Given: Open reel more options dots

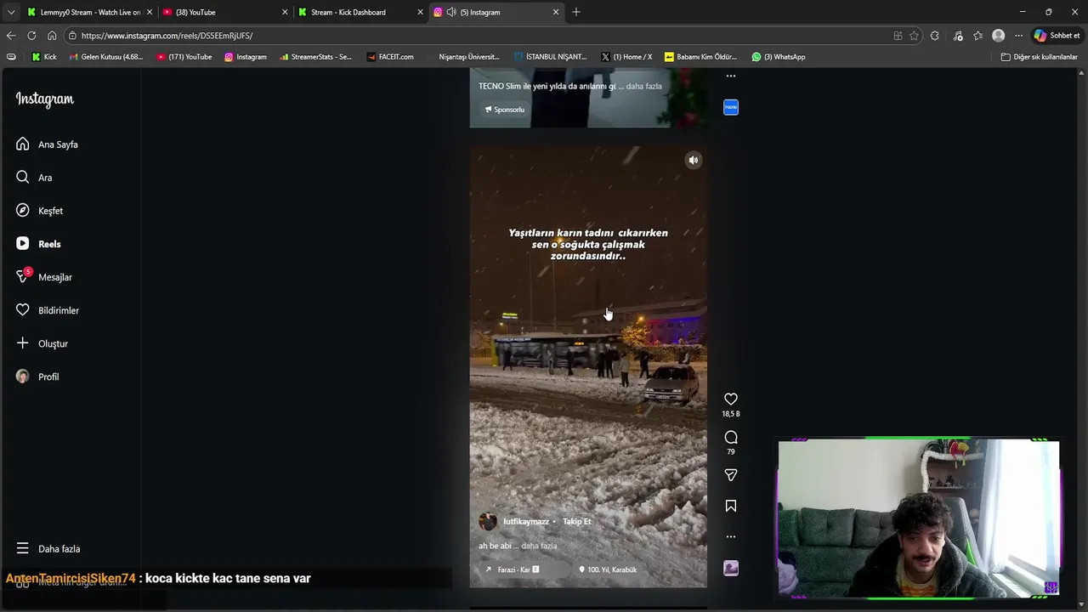Looking at the screenshot, I should point(731,536).
